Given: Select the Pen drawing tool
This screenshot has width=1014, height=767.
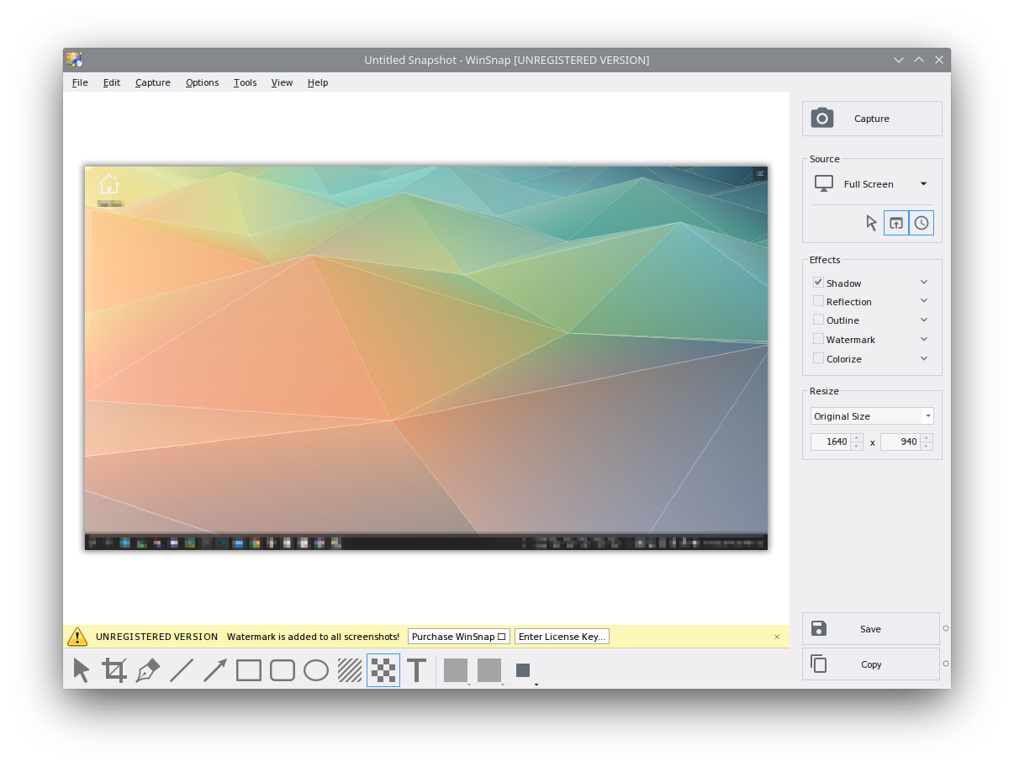Looking at the screenshot, I should point(148,670).
